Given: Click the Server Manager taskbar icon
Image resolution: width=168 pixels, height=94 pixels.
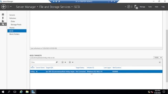Looking at the screenshot, I should click(x=33, y=92).
